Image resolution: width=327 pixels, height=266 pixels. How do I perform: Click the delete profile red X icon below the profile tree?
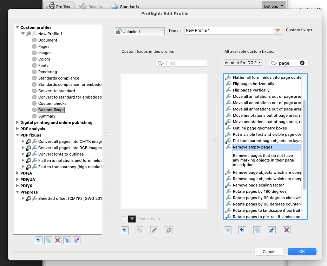coord(58,240)
